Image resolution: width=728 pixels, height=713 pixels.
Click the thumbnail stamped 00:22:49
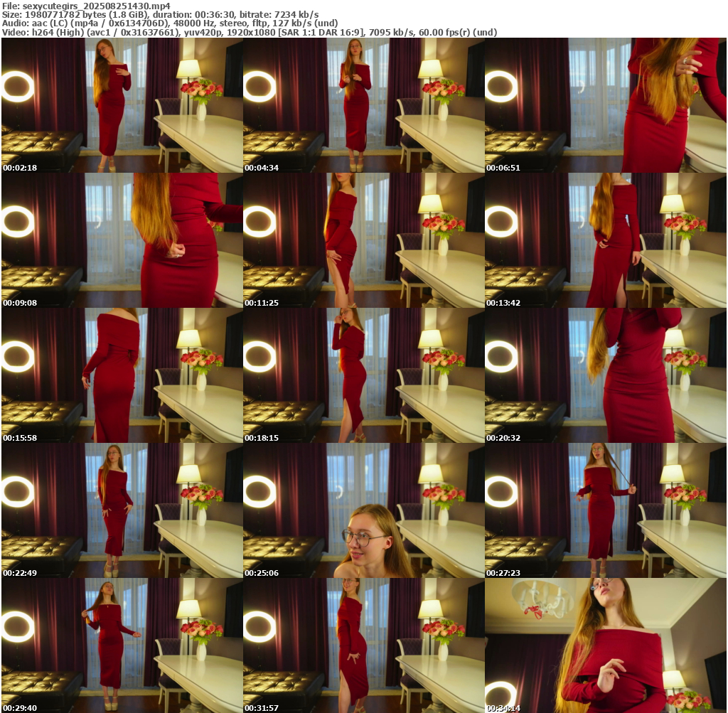122,510
